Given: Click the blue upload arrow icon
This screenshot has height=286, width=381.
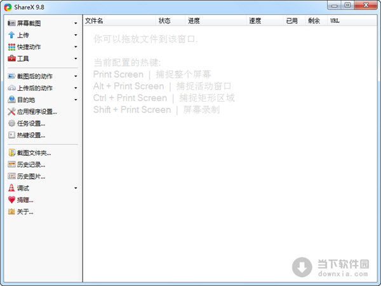Looking at the screenshot, I should [11, 35].
